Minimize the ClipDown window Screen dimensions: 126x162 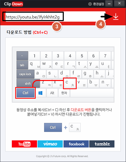pyautogui.click(x=109, y=4)
